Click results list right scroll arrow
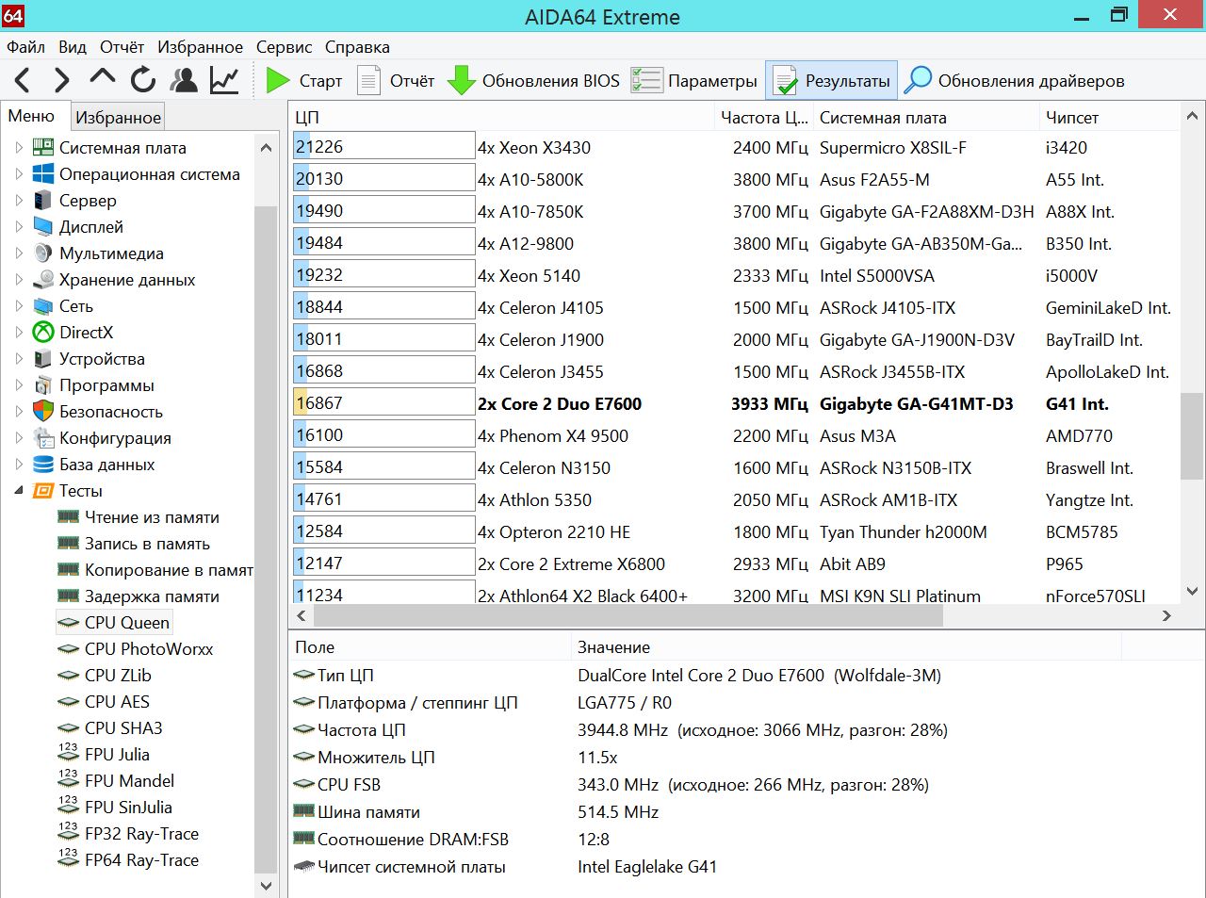1206x898 pixels. tap(1166, 615)
